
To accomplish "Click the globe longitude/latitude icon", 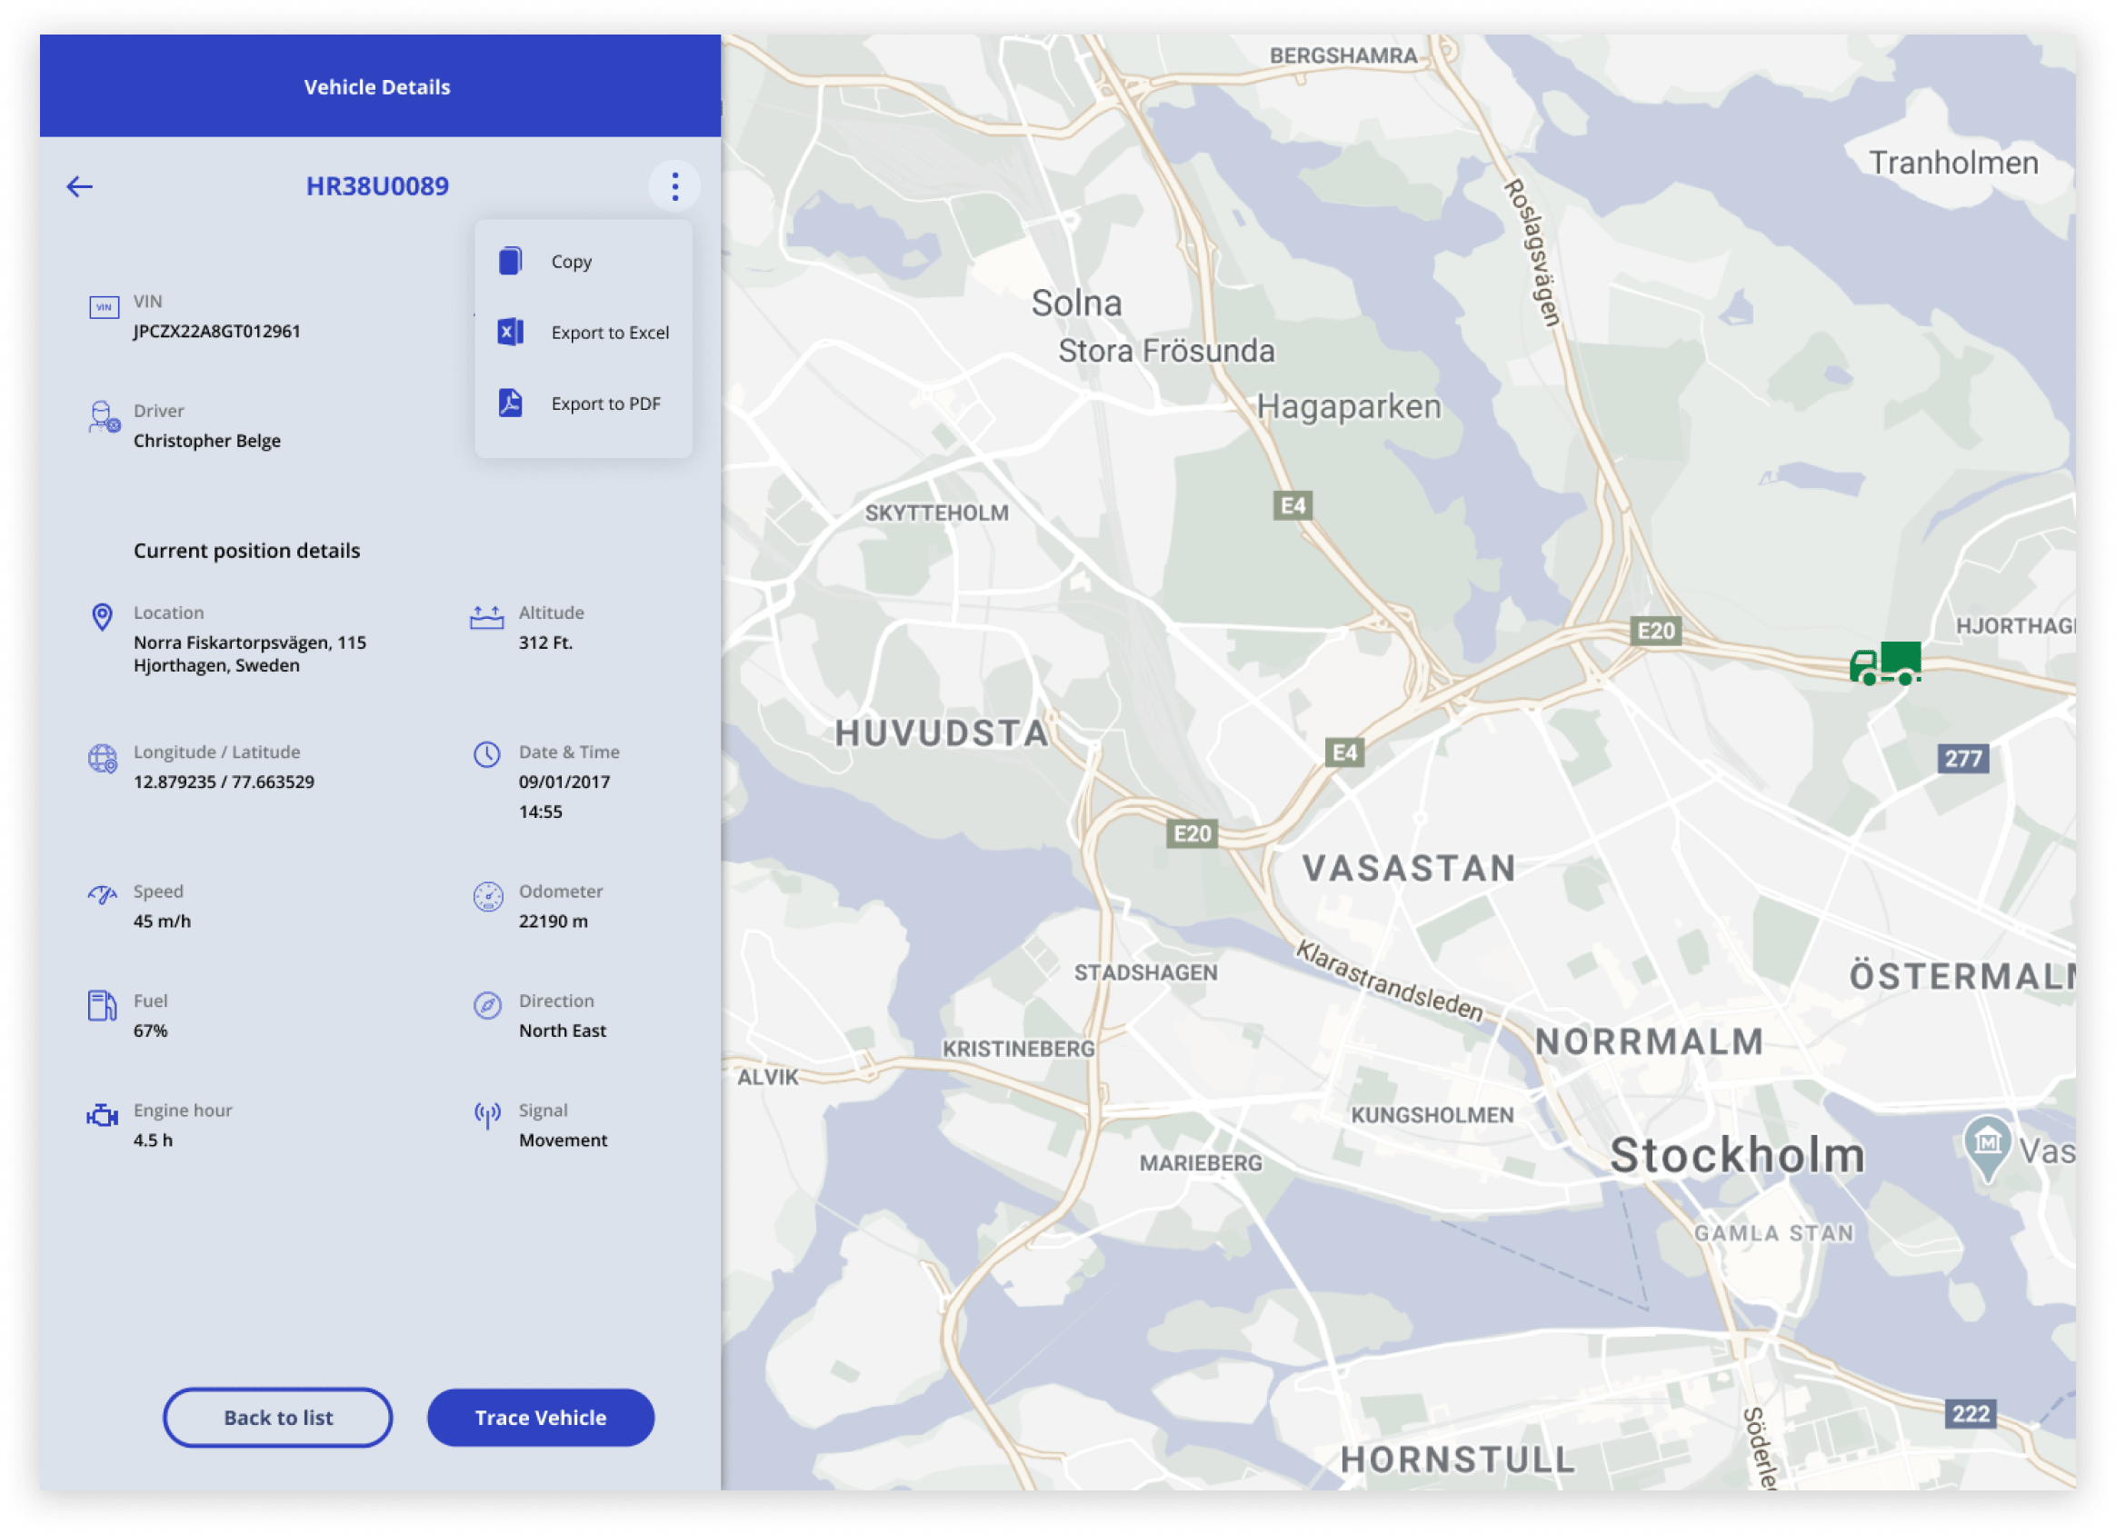I will click(103, 758).
